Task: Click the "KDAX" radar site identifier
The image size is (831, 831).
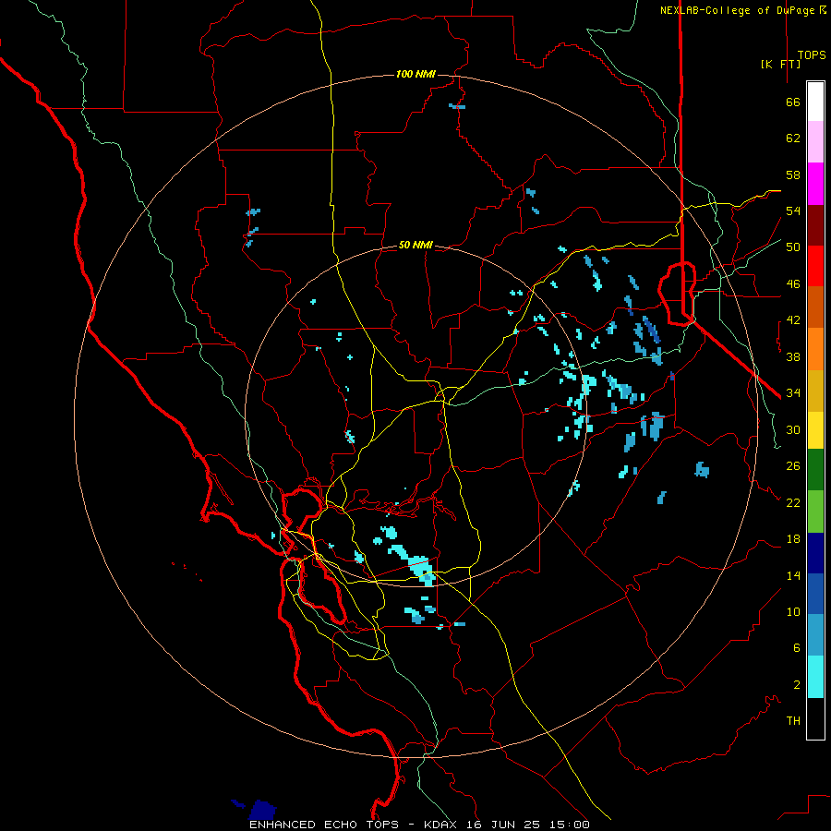Action: coord(442,825)
